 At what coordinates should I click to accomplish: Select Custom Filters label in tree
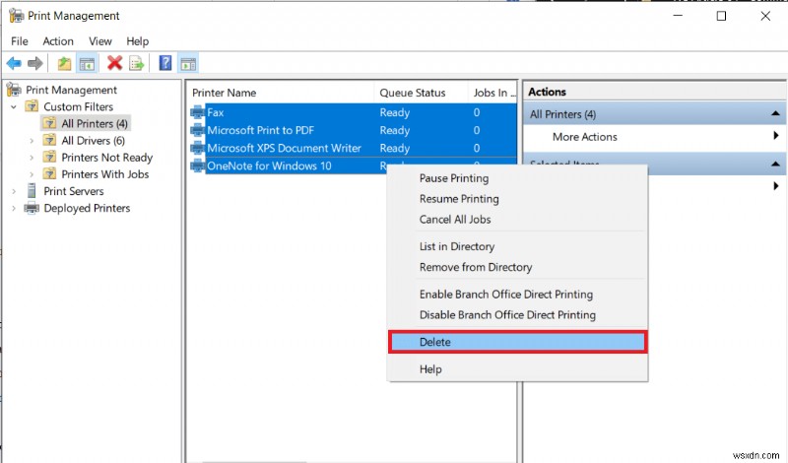click(79, 106)
